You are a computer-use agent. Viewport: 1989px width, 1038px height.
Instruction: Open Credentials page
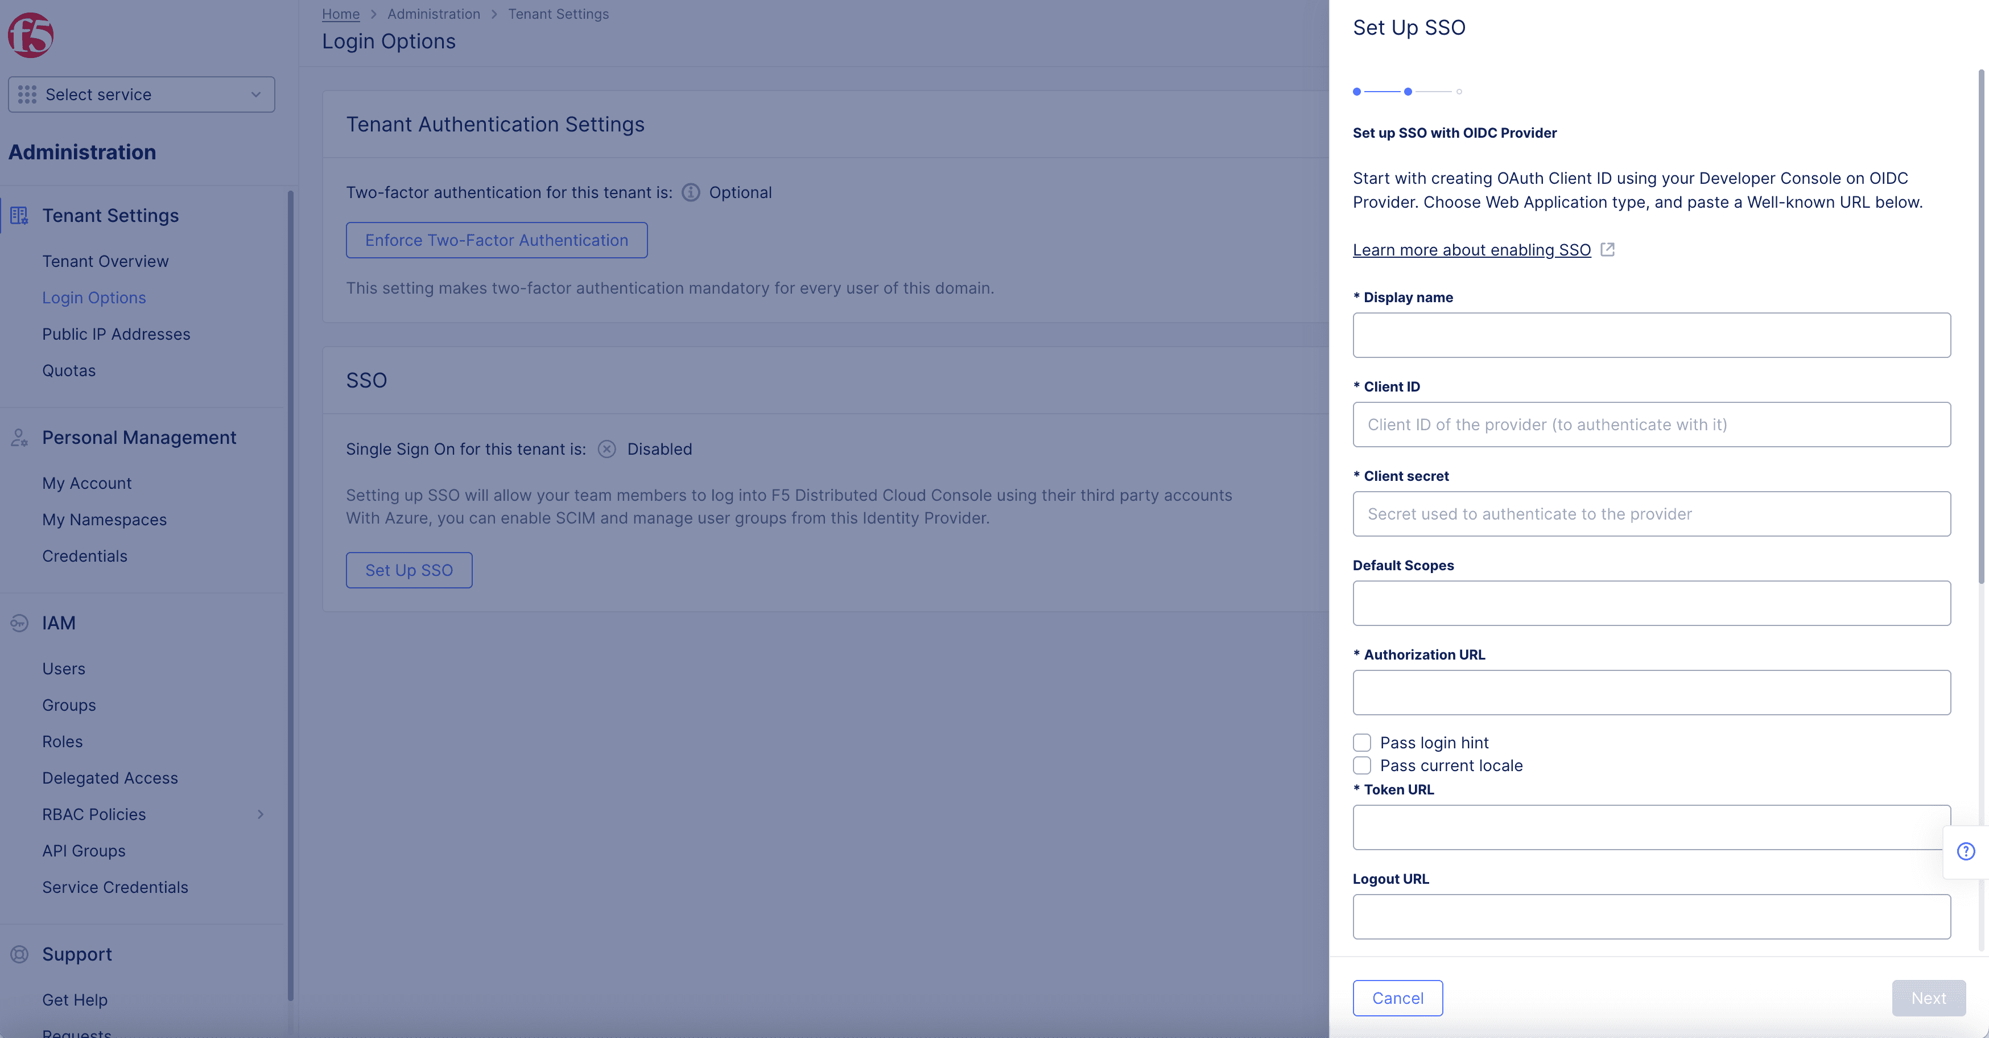tap(84, 555)
